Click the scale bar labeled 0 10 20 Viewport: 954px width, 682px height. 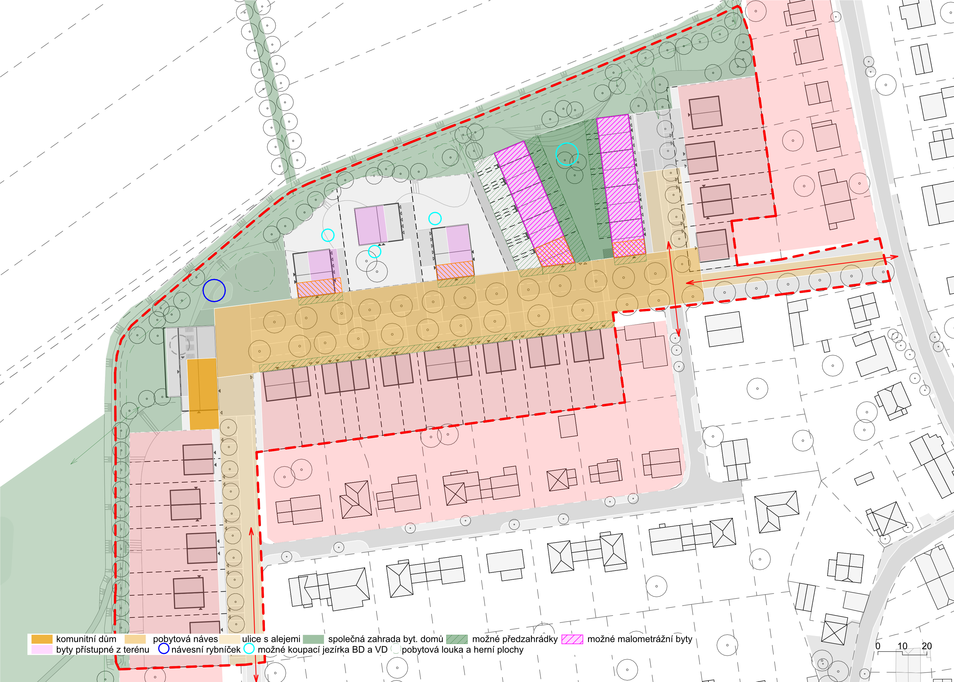[902, 651]
